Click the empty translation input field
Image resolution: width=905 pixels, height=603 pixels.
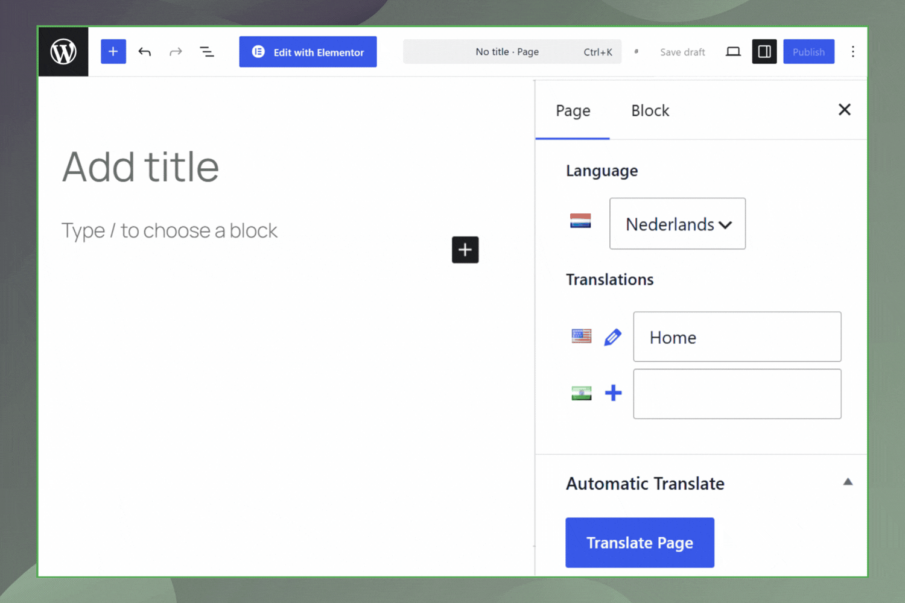tap(737, 394)
